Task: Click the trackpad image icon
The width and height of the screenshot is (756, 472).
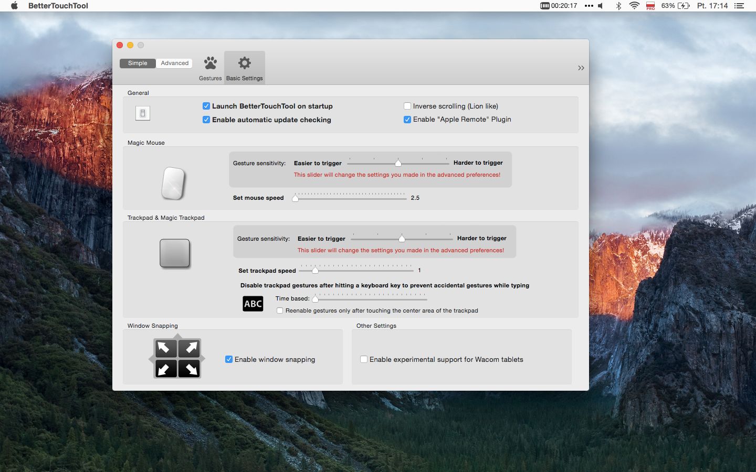Action: pos(175,253)
